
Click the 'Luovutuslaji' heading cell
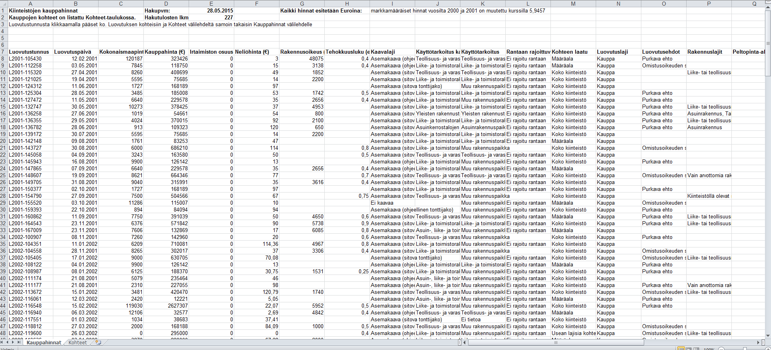pyautogui.click(x=618, y=52)
